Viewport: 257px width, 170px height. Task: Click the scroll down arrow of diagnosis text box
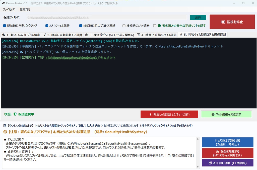pyautogui.click(x=198, y=167)
